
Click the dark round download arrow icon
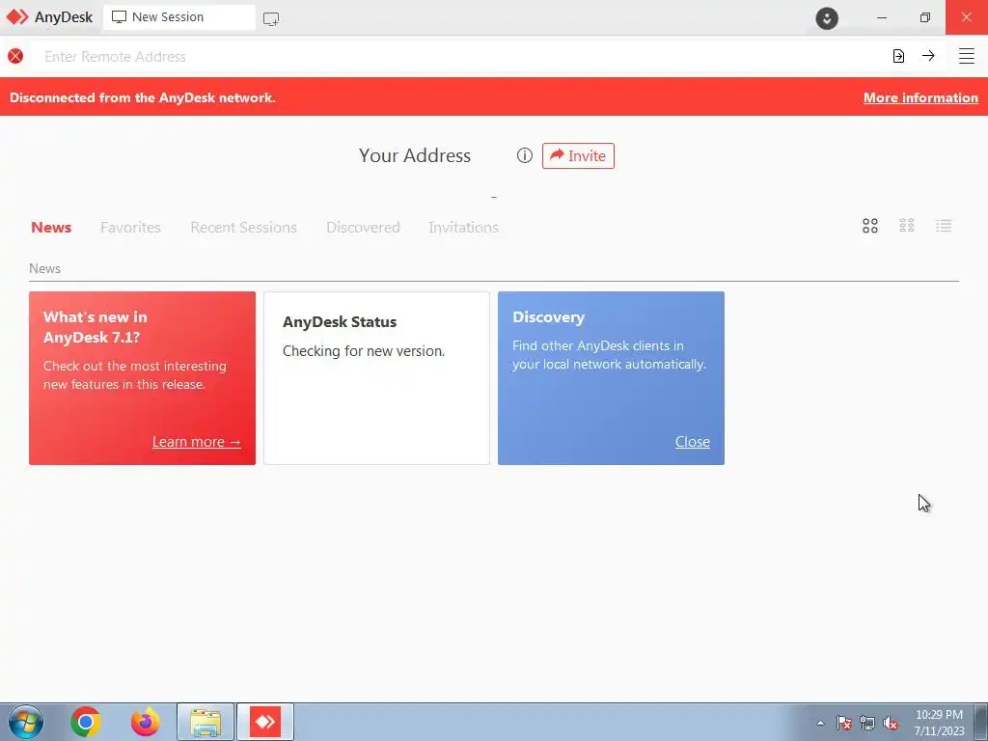(827, 17)
